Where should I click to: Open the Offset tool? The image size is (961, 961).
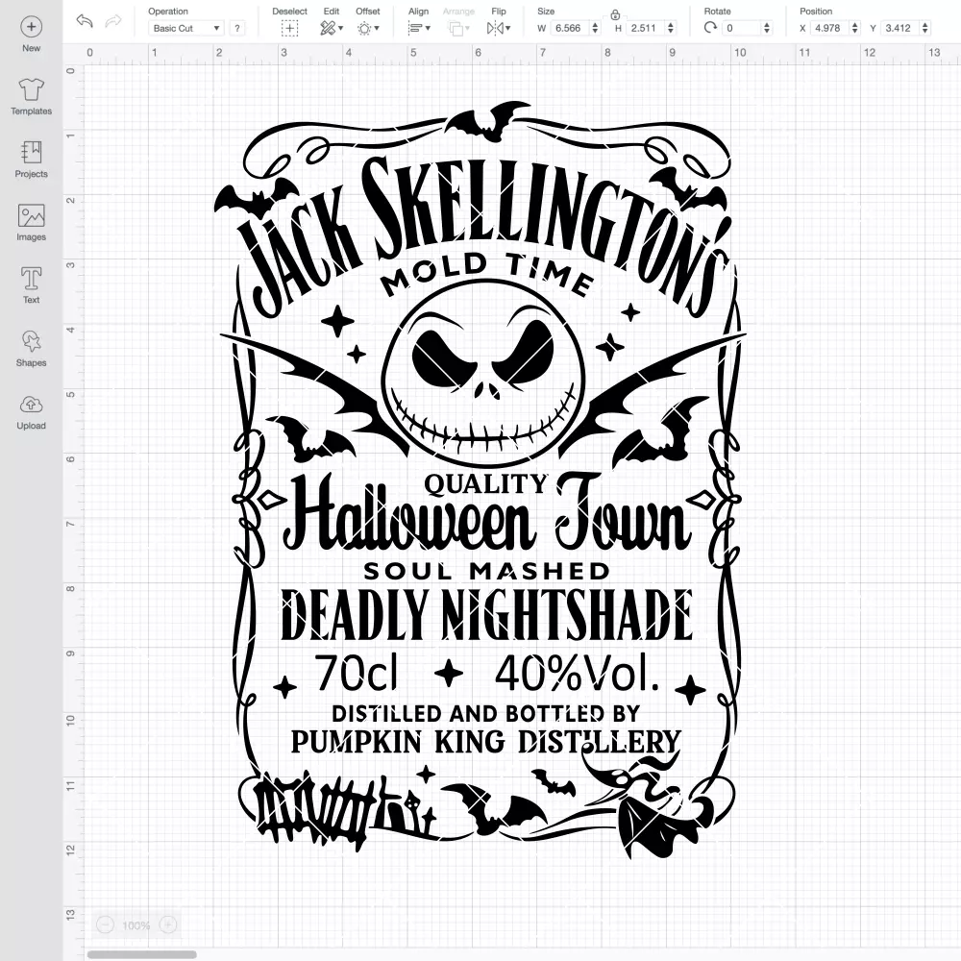click(x=368, y=28)
